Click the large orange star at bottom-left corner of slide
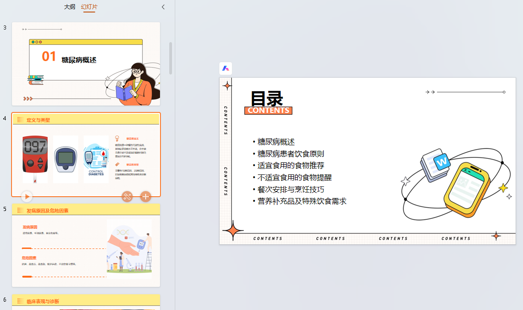 (234, 230)
